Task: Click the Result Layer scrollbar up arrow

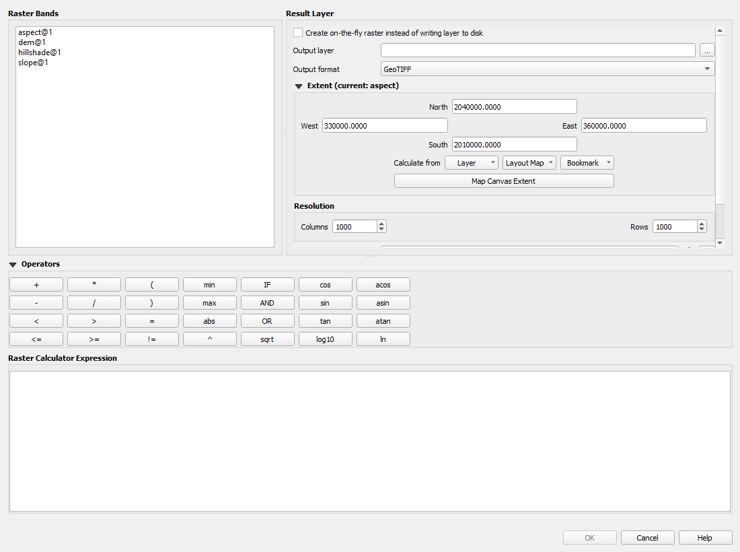Action: pyautogui.click(x=720, y=31)
